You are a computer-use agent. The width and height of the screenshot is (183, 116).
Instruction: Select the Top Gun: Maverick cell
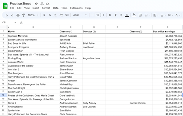coord(33,36)
